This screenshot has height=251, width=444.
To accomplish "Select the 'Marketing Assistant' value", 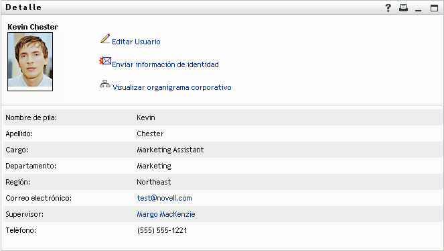I will click(170, 150).
